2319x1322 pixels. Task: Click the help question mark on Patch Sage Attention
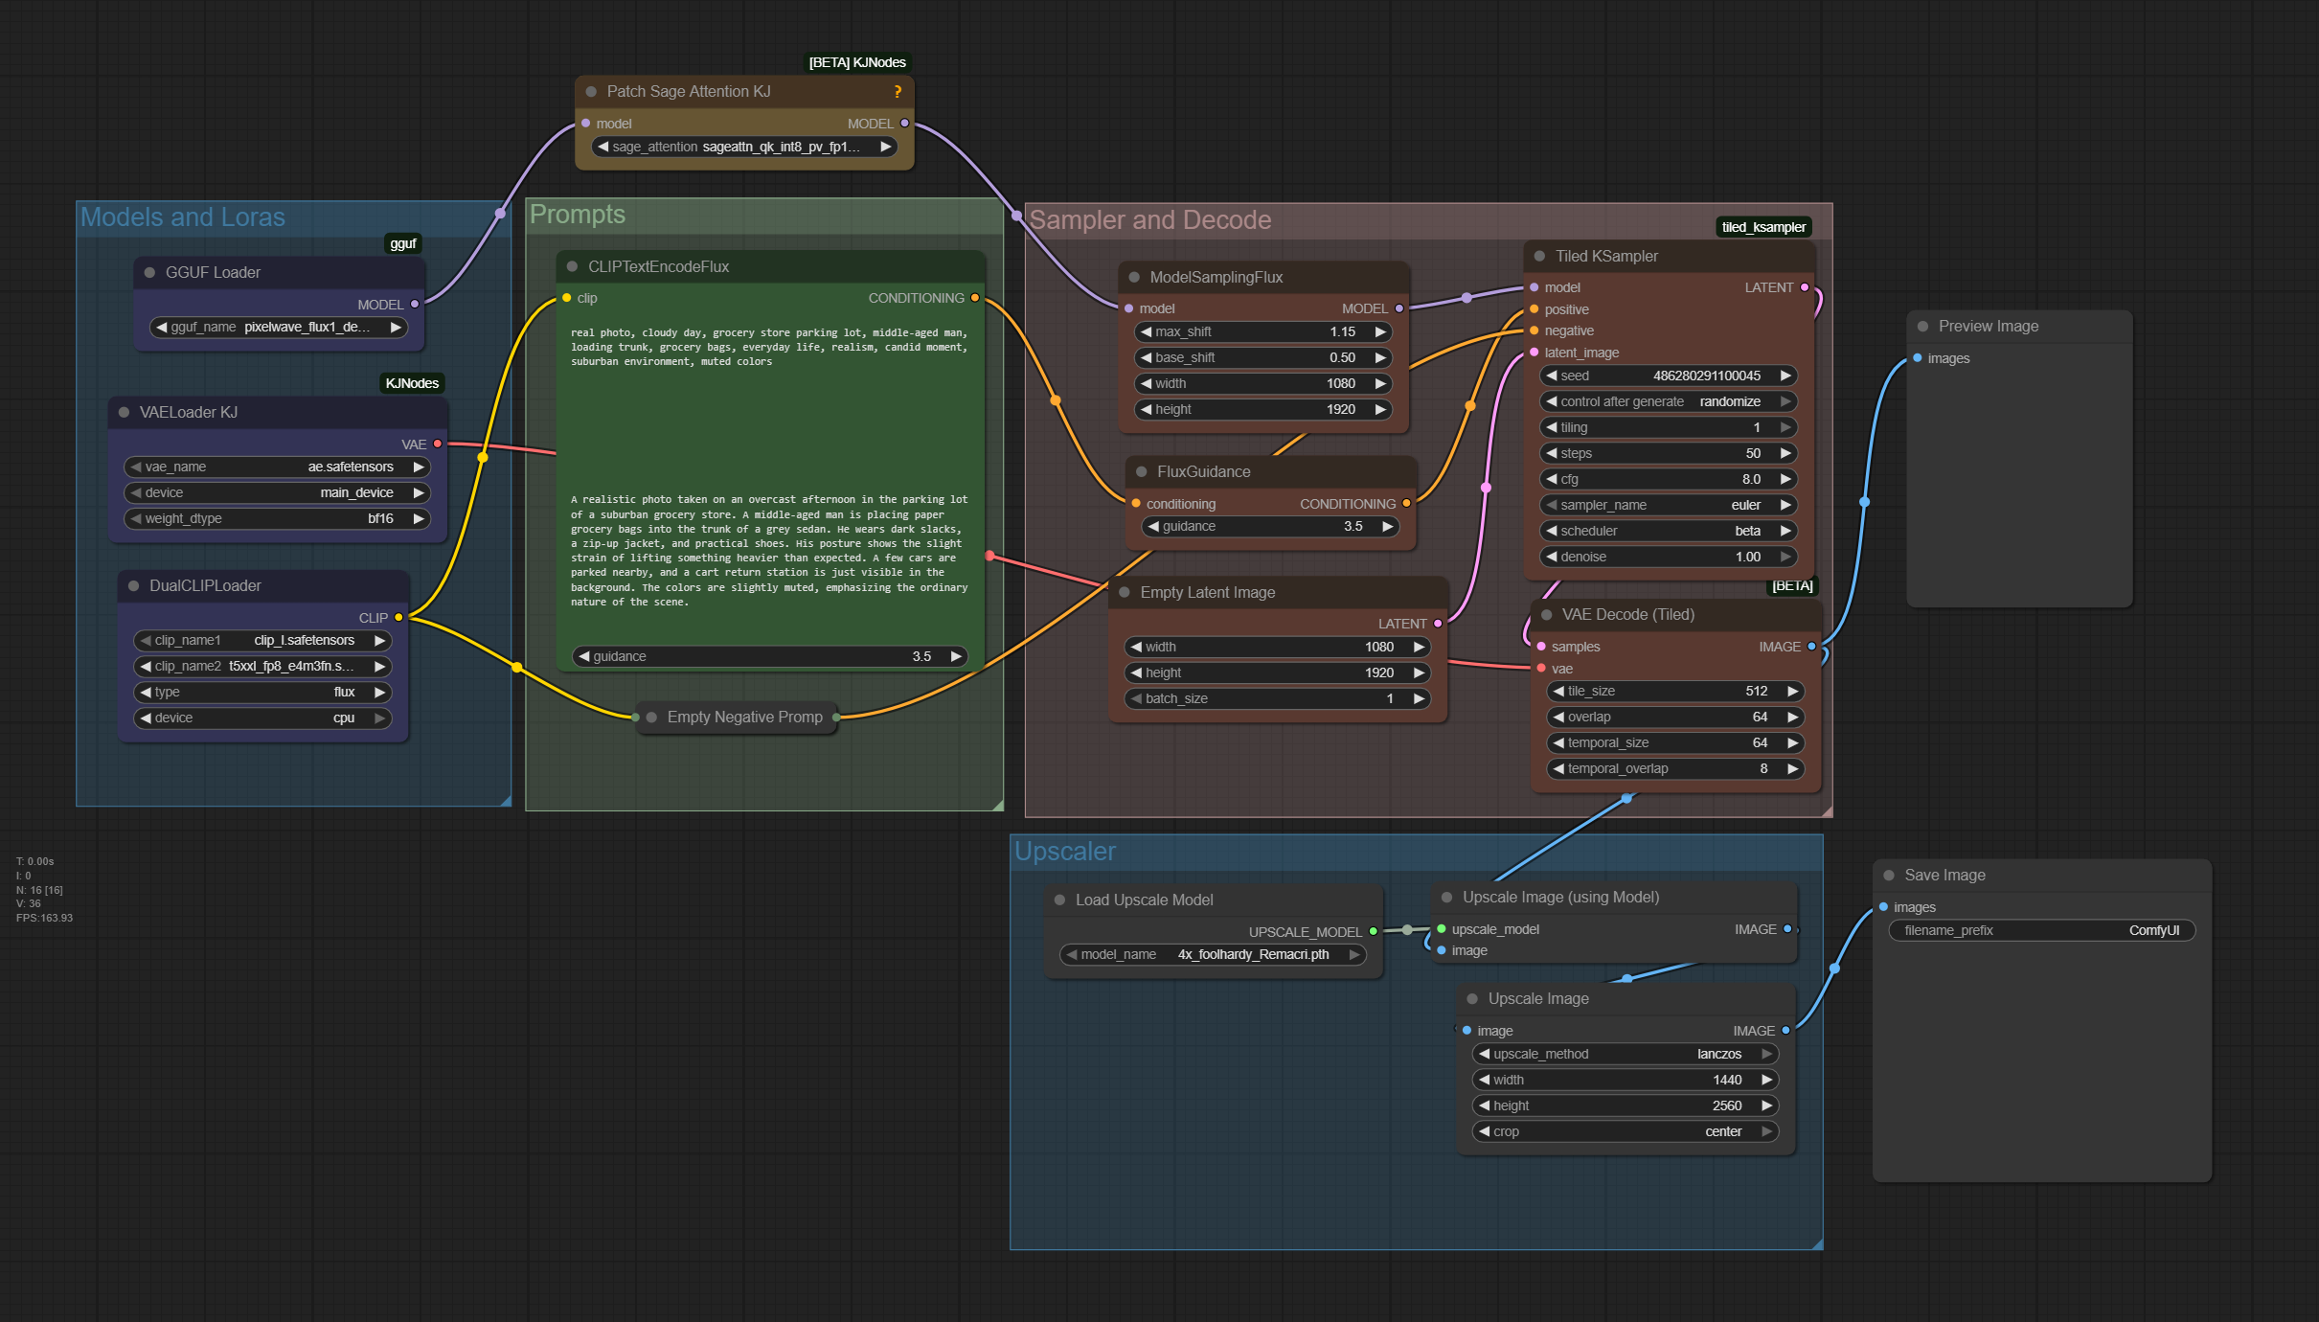[898, 92]
